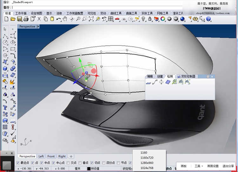Click the gear icon in floating panel
This screenshot has width=238, height=172.
[x=208, y=76]
